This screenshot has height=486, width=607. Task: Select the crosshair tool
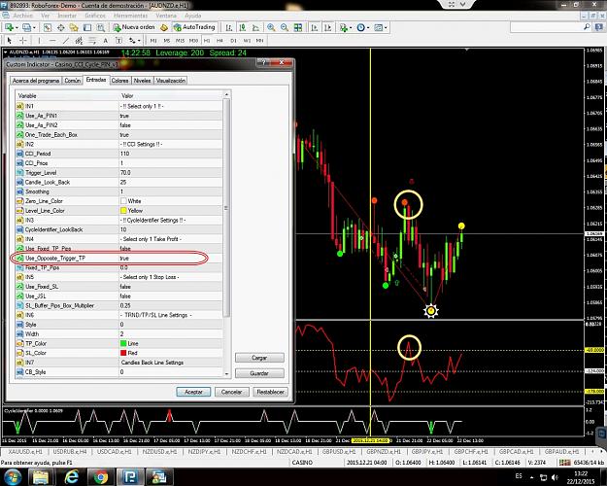[23, 40]
